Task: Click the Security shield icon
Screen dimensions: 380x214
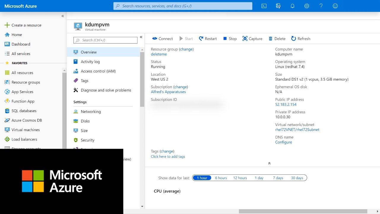Action: pyautogui.click(x=76, y=140)
